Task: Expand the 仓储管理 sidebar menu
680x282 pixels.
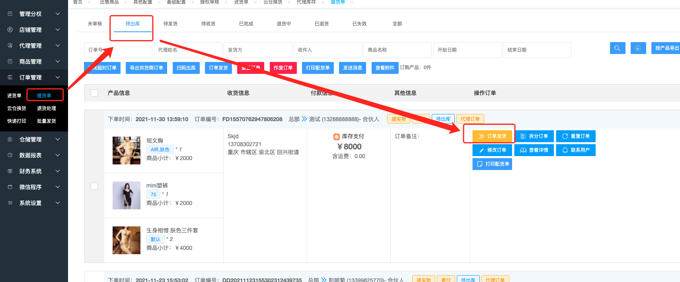Action: pos(34,139)
